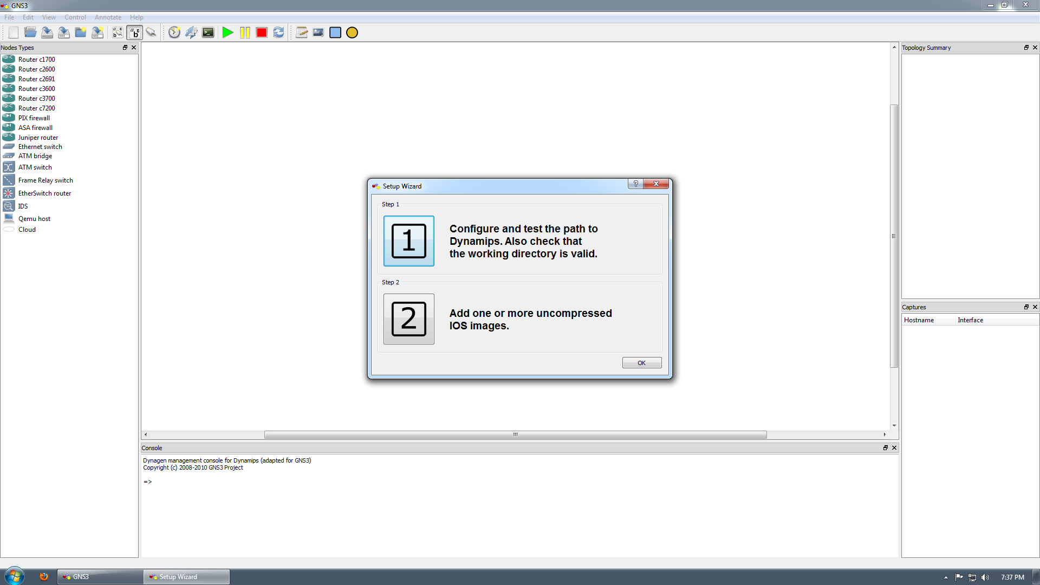Click the Interface column header in Captures
This screenshot has width=1040, height=585.
tap(997, 320)
